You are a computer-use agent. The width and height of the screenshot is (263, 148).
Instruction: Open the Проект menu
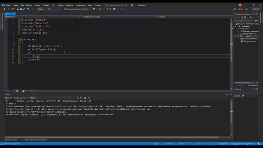pos(29,5)
